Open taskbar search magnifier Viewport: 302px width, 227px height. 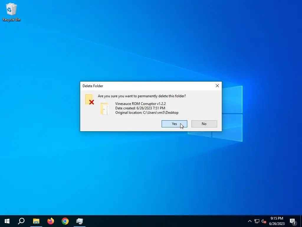coord(21,221)
